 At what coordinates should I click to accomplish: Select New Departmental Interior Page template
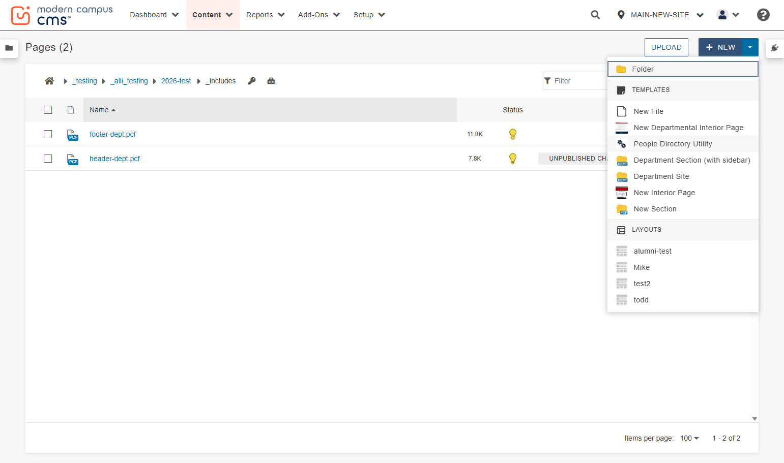(x=683, y=128)
